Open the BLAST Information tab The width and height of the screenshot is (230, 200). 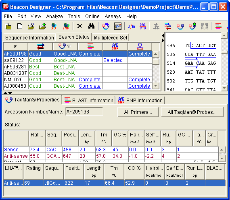tap(89, 101)
